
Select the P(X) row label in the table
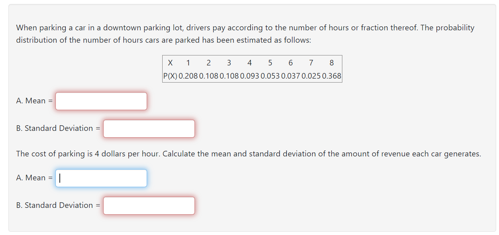coord(170,75)
